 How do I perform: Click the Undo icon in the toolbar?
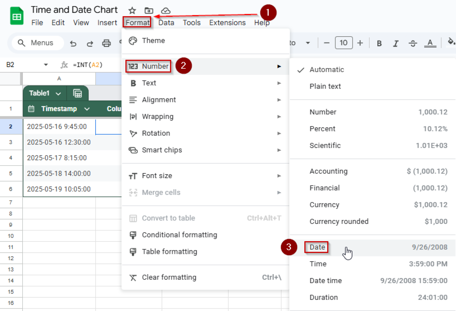pos(73,43)
